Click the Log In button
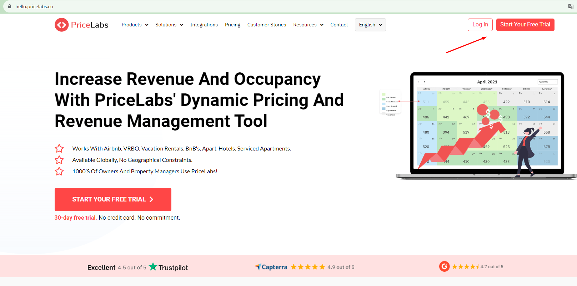The width and height of the screenshot is (577, 286). pyautogui.click(x=480, y=25)
